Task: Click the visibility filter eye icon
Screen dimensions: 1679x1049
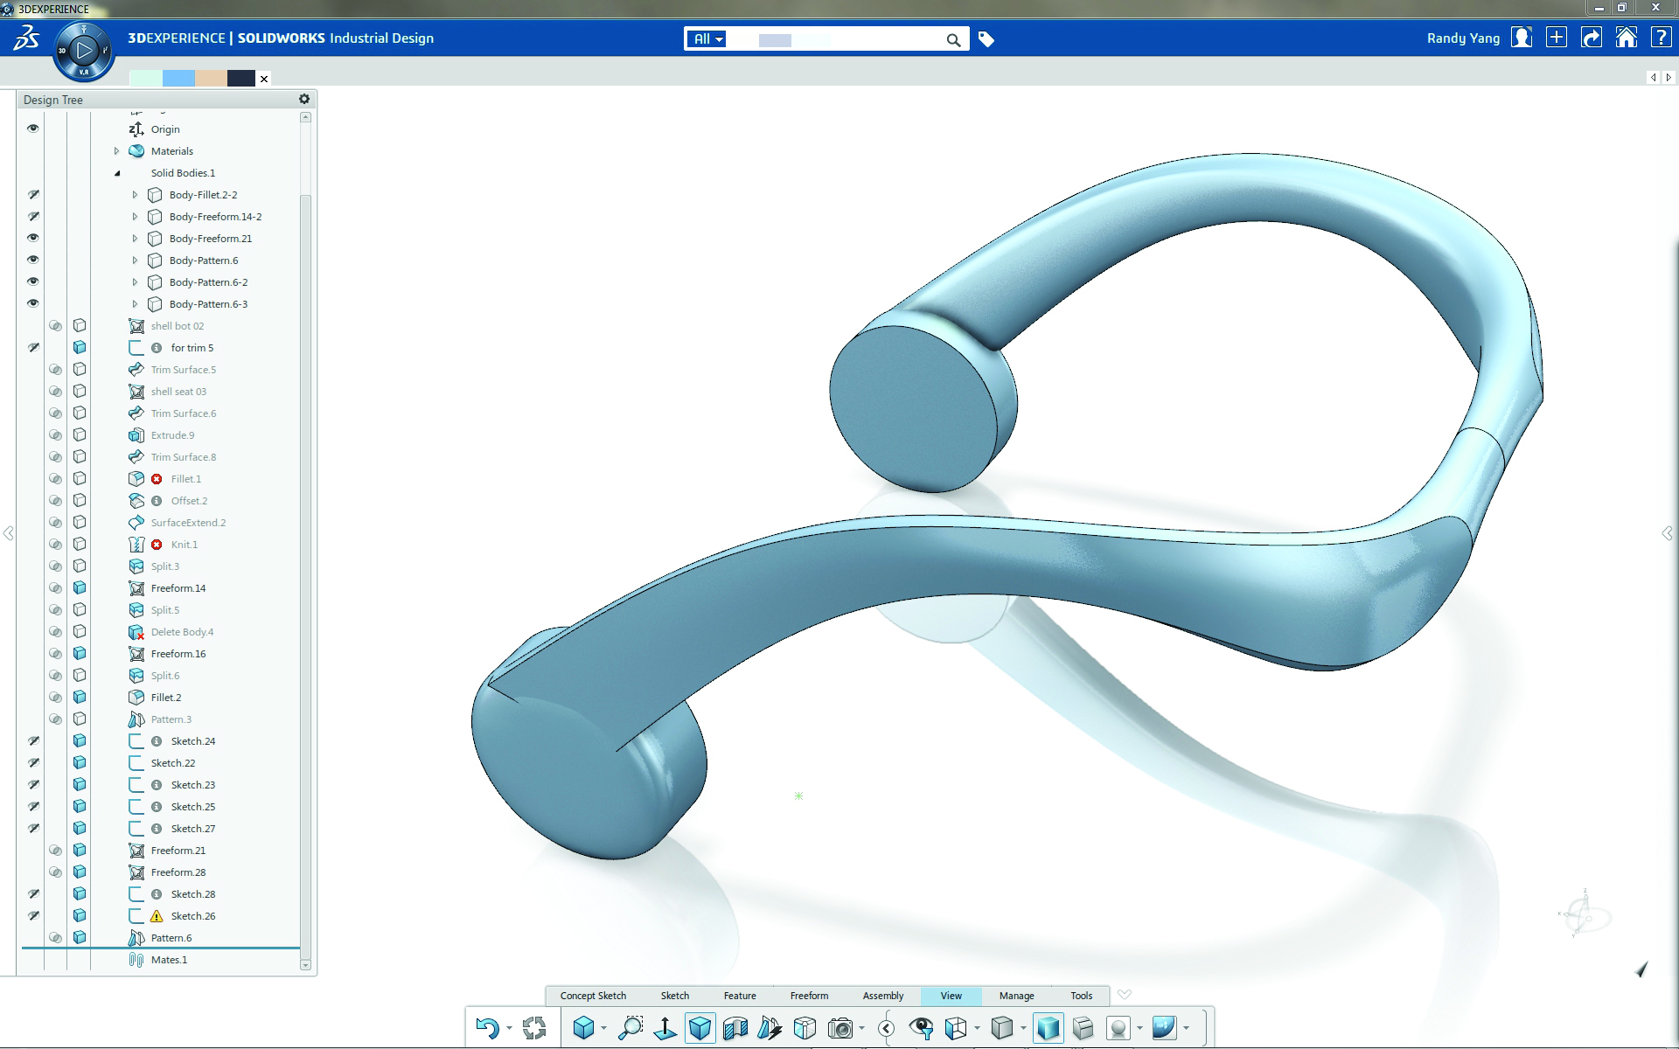Action: (921, 1028)
